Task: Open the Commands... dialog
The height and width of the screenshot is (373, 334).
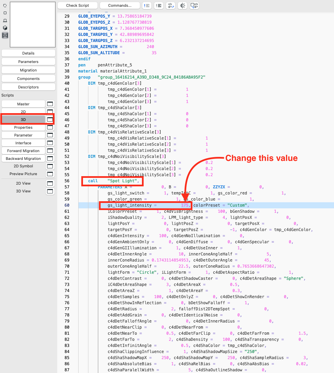Action: point(120,5)
